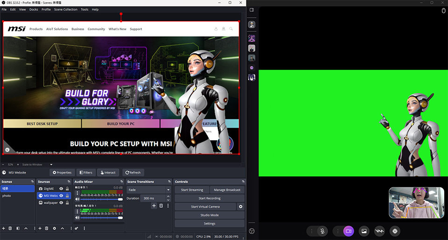
Task: Open virtual camera settings gear
Action: pyautogui.click(x=241, y=206)
